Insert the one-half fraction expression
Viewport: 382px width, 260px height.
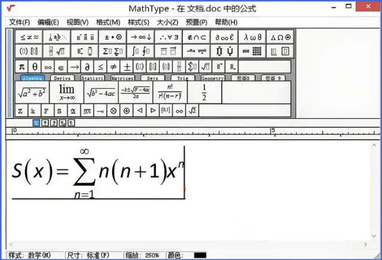click(x=204, y=92)
